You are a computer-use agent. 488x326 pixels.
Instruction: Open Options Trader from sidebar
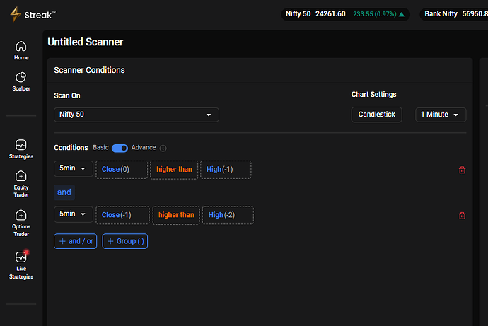coord(21,222)
